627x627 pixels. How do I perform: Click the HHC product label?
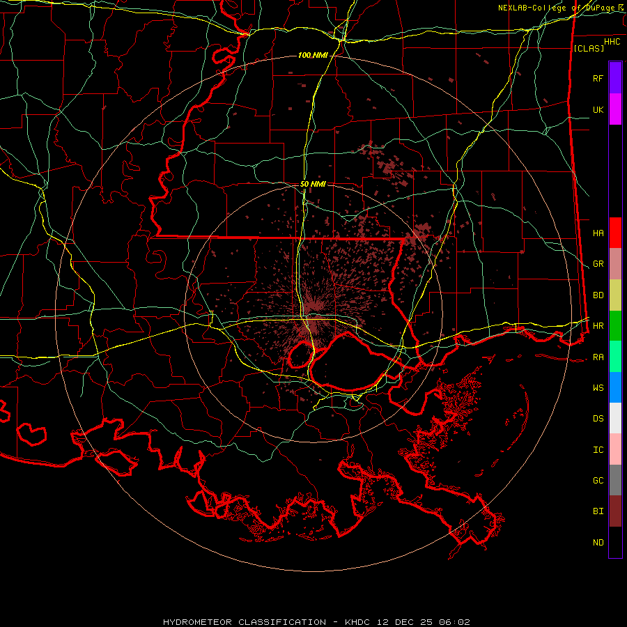(612, 42)
